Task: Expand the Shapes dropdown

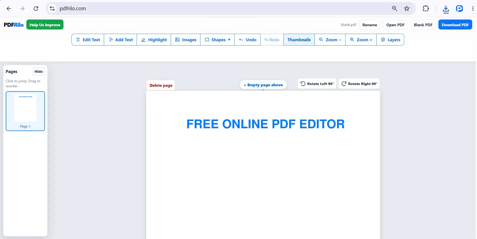Action: pyautogui.click(x=217, y=40)
